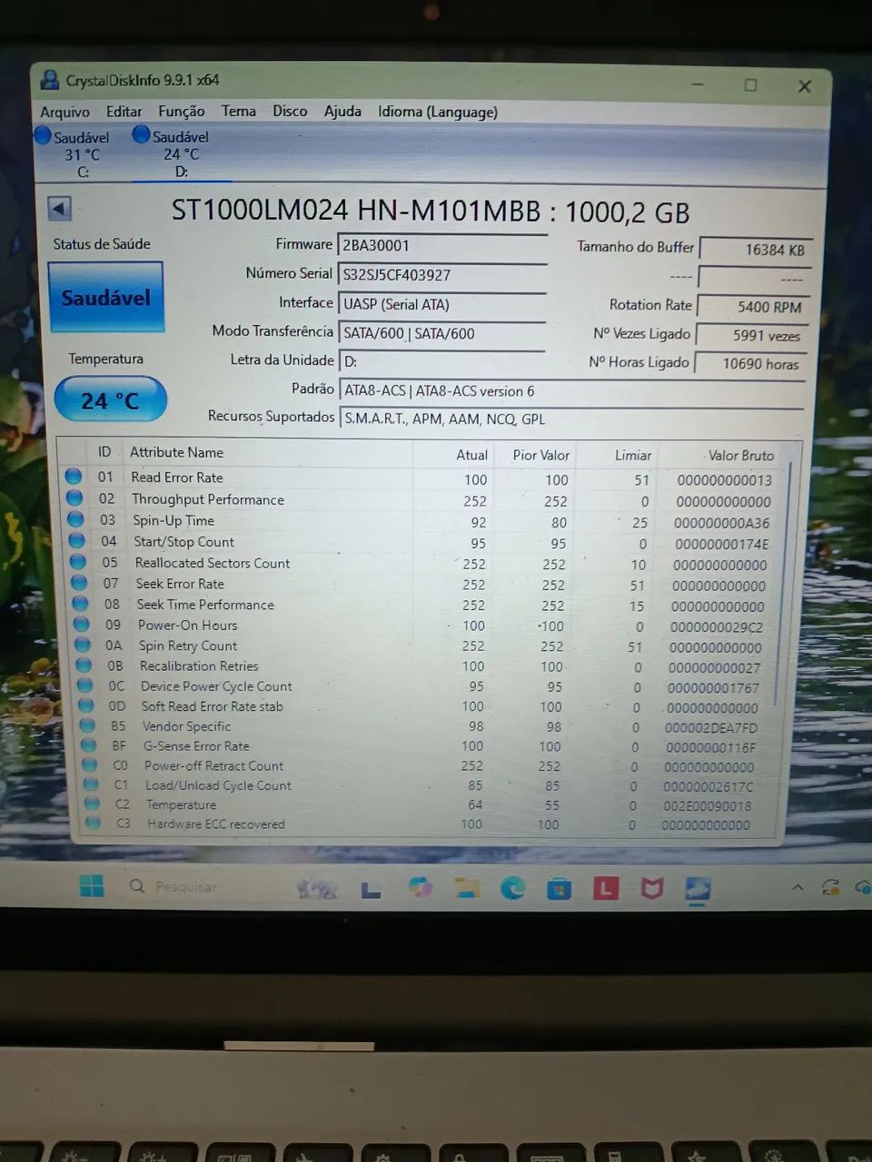This screenshot has height=1162, width=872.
Task: Click the Hardware ECC recovered row name
Action: [x=216, y=823]
